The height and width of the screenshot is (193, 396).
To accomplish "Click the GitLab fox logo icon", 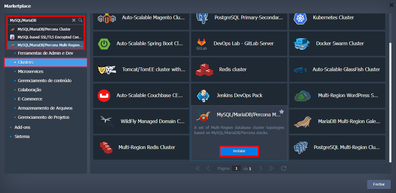I will point(202,42).
